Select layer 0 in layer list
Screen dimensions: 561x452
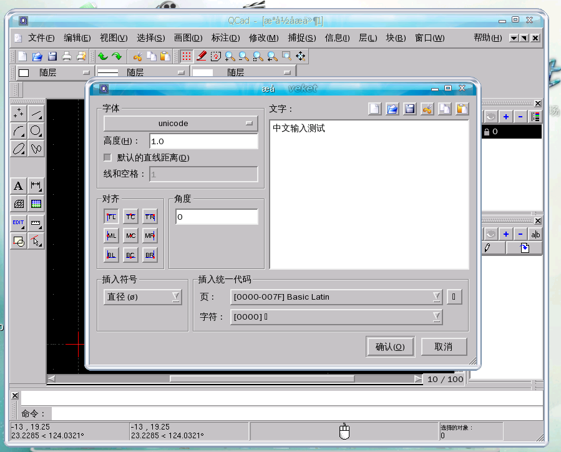512,132
